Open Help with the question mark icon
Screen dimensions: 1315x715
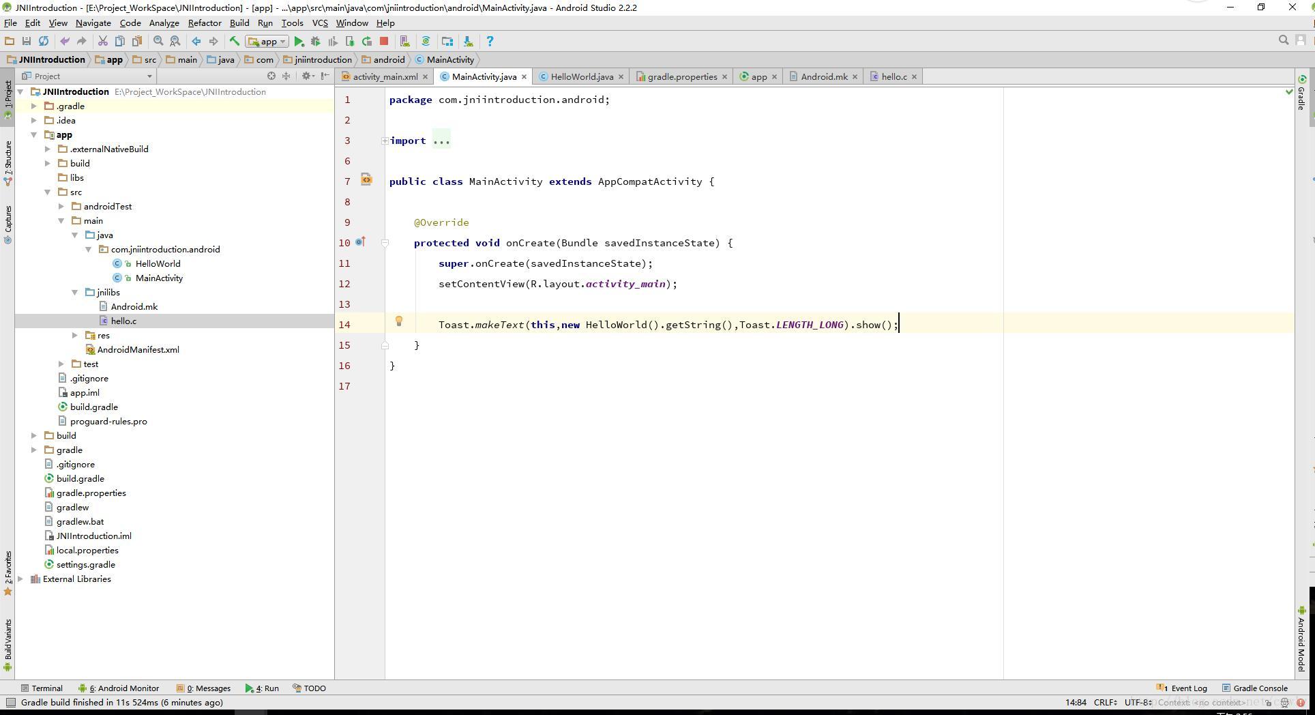coord(490,42)
